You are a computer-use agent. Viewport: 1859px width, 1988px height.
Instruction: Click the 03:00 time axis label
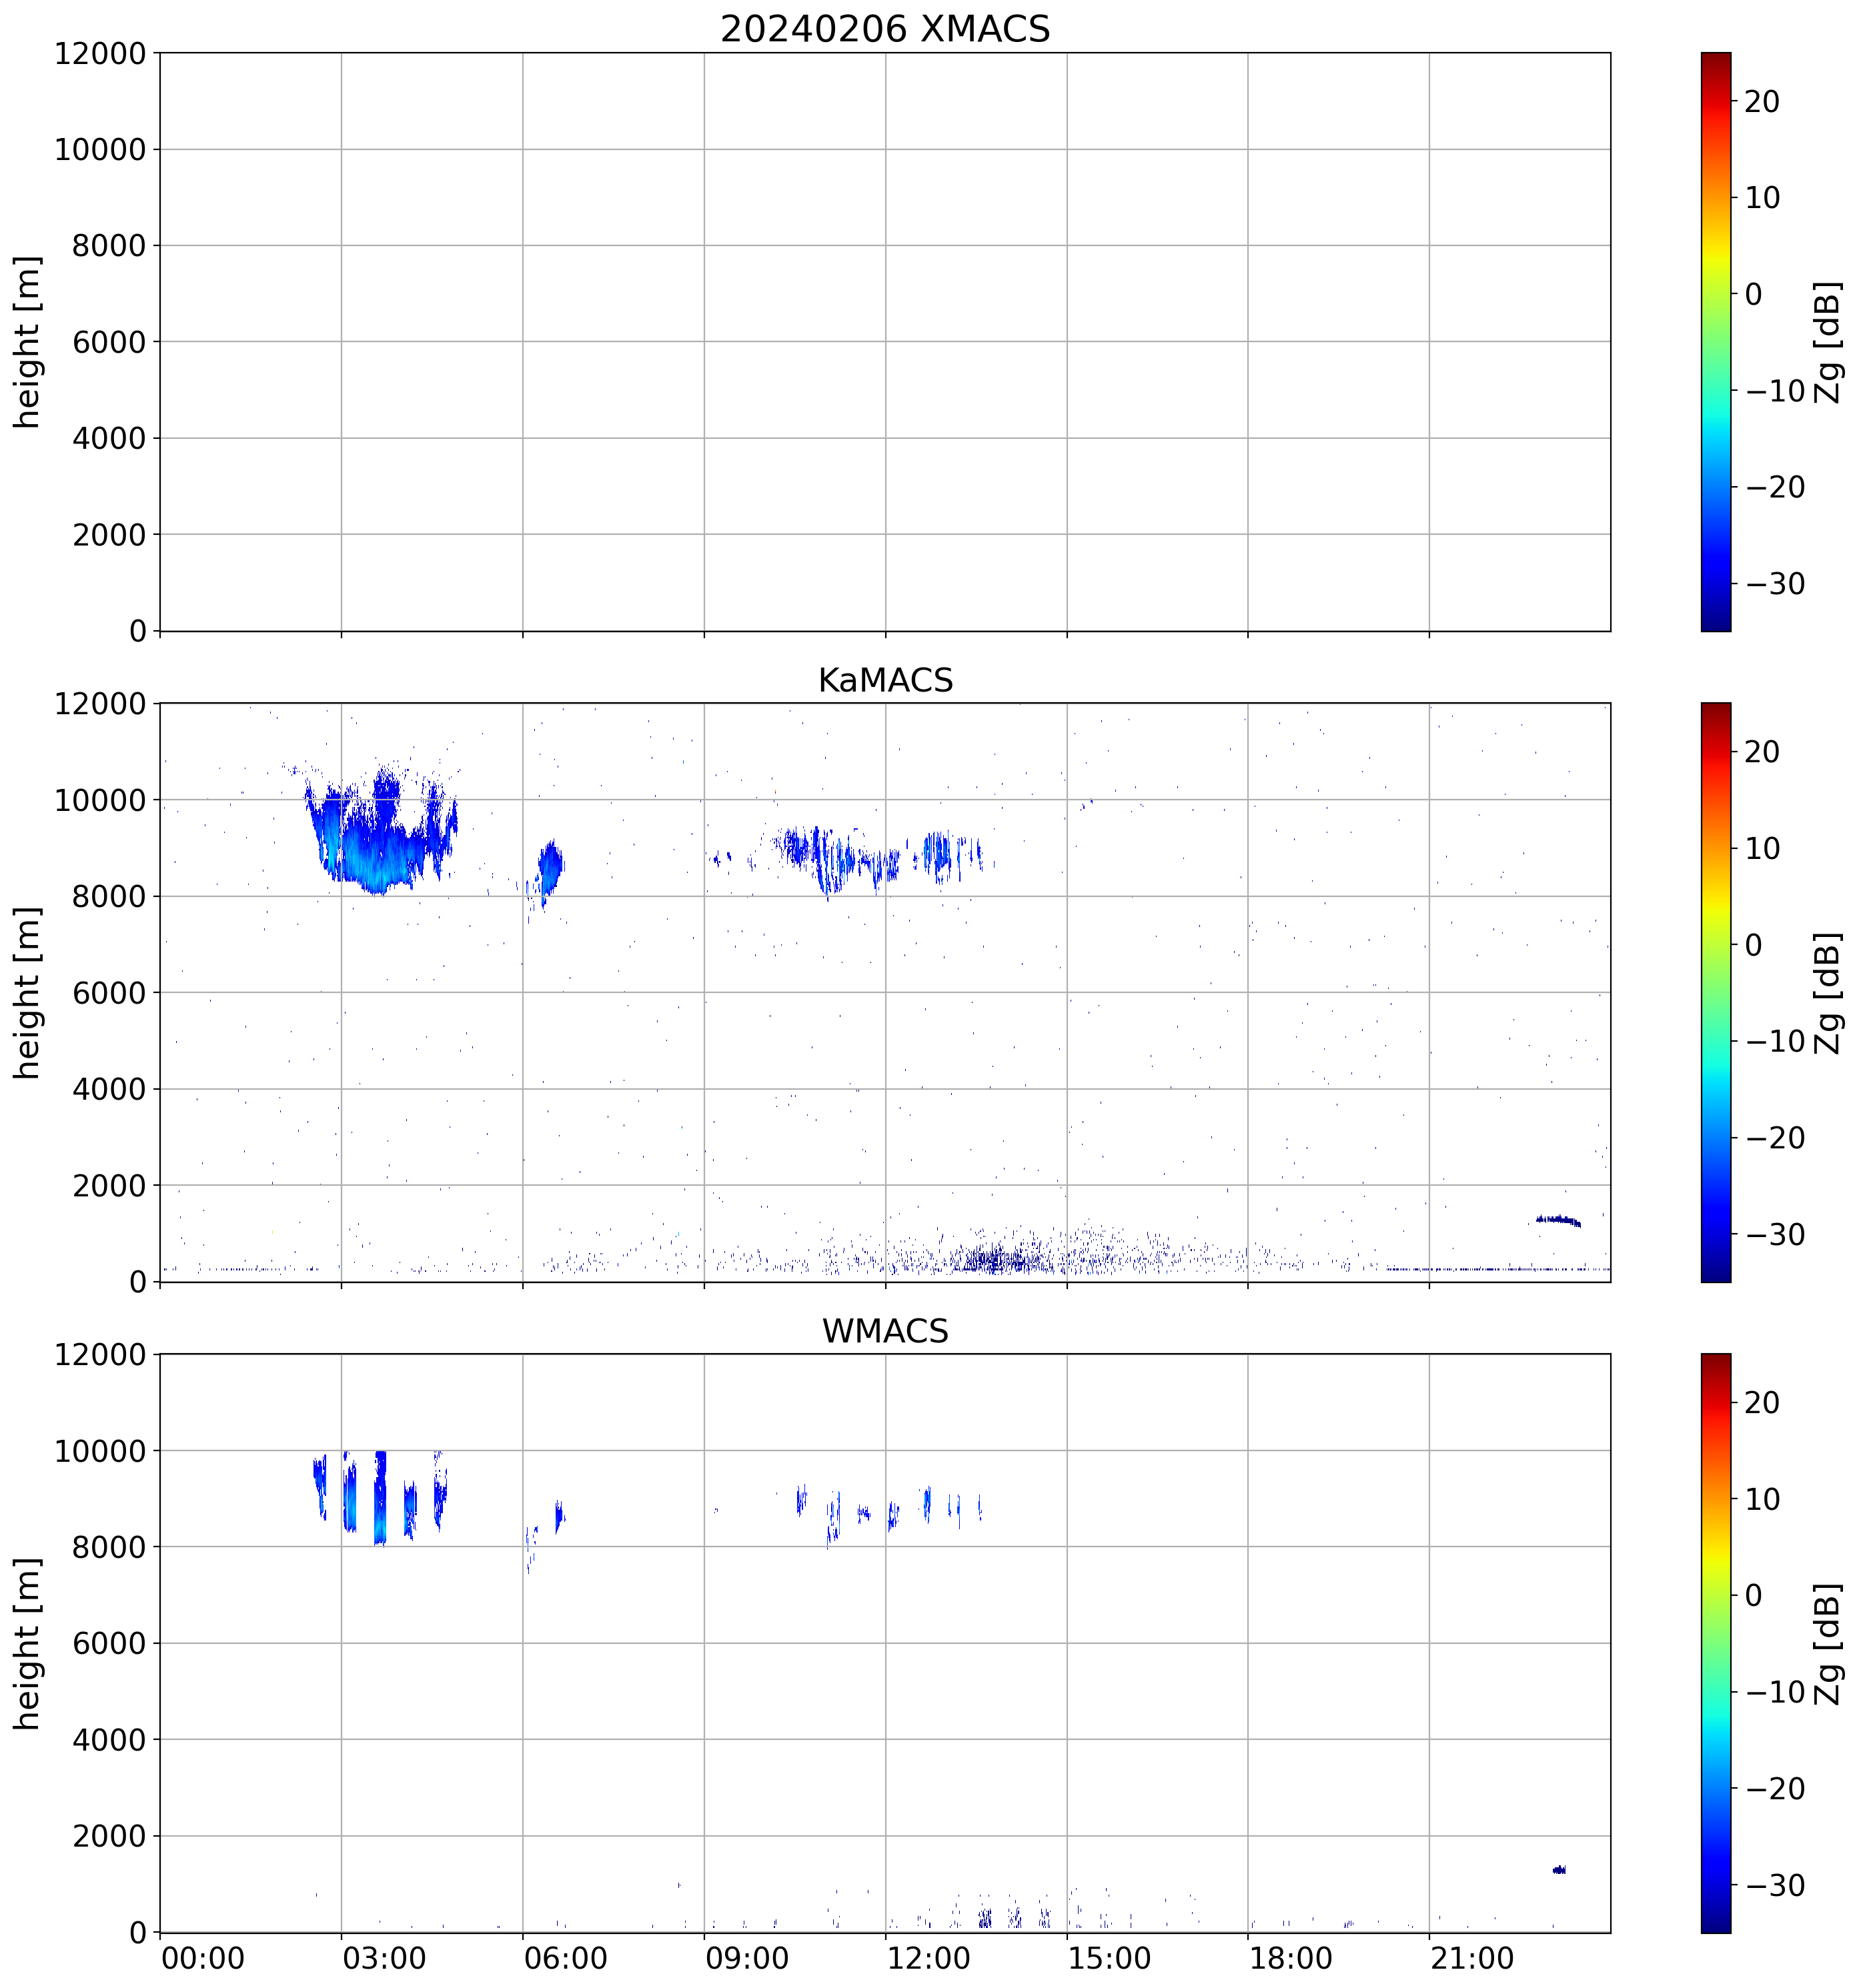coord(384,1958)
